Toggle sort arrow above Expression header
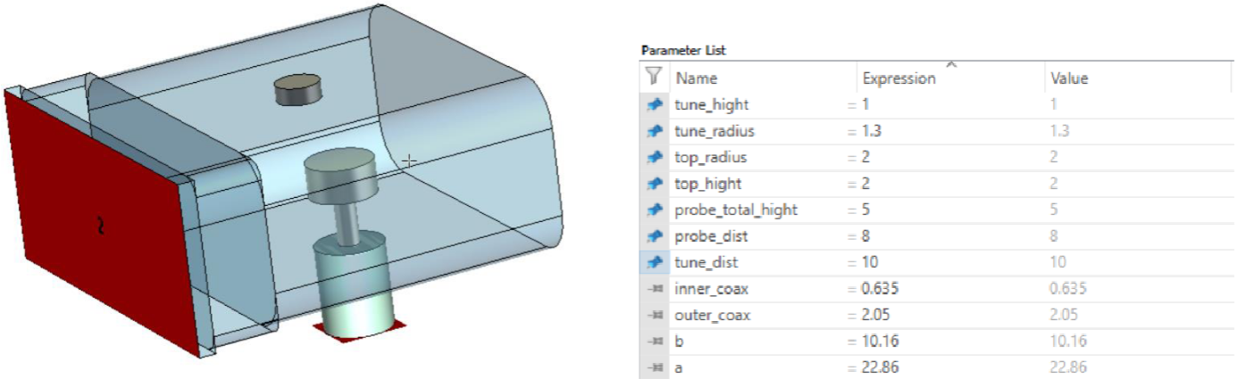Viewport: 1237px width, 387px height. (951, 65)
